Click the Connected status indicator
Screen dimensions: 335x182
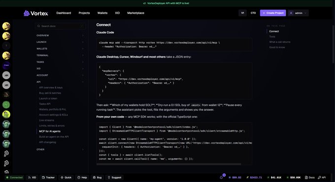pyautogui.click(x=14, y=178)
